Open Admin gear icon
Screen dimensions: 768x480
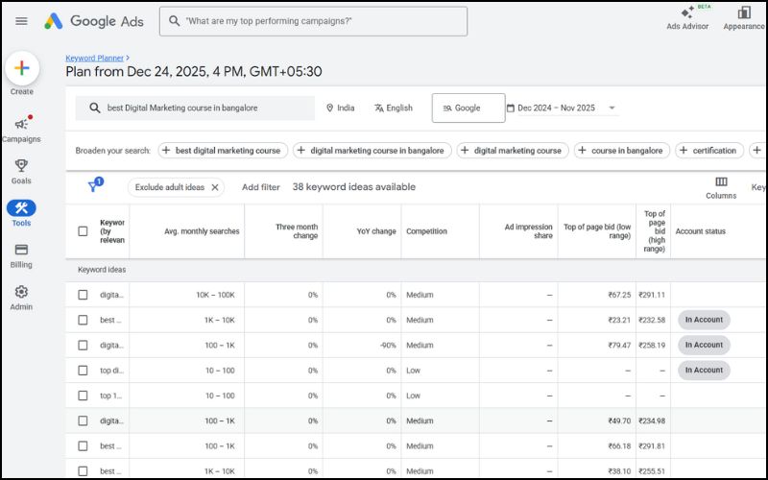21,292
